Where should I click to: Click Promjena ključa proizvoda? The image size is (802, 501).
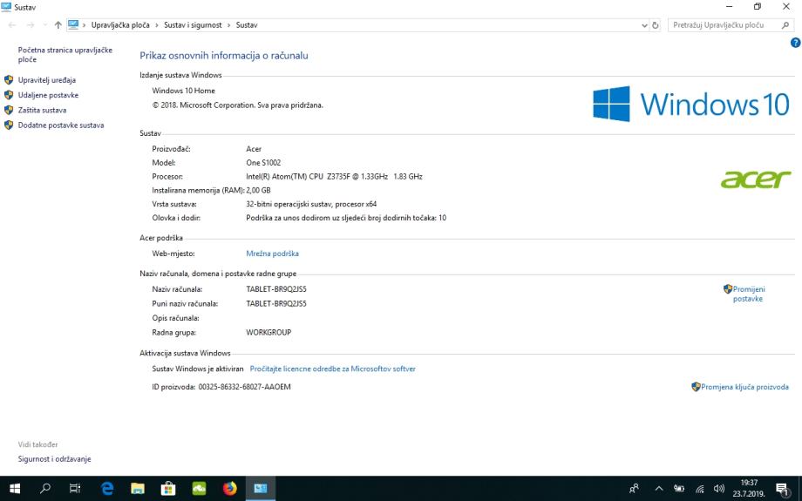(x=744, y=387)
